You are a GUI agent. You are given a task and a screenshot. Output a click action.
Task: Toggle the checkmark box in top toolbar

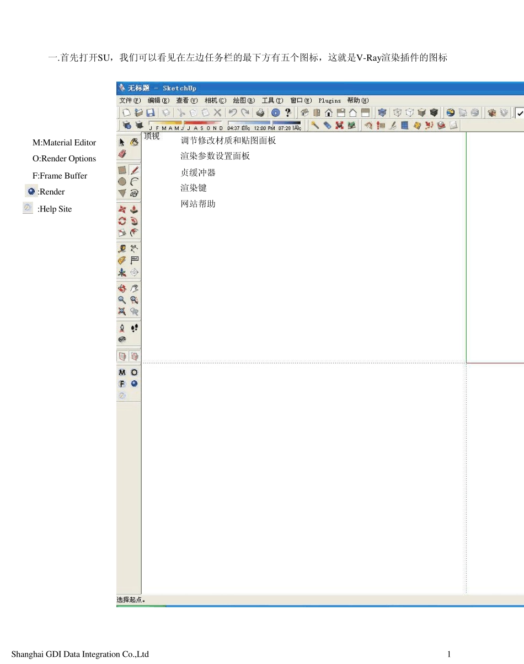520,112
